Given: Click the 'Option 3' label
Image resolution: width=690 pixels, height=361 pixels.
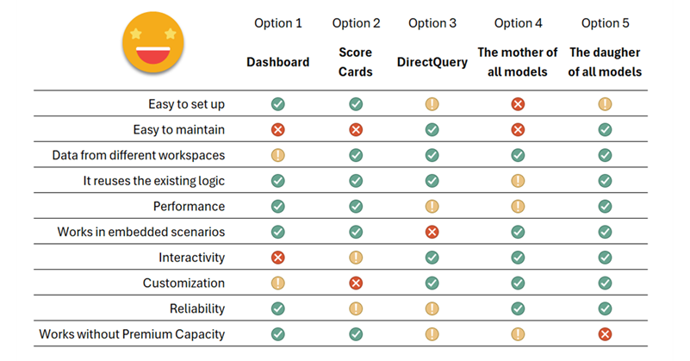Looking at the screenshot, I should (432, 23).
